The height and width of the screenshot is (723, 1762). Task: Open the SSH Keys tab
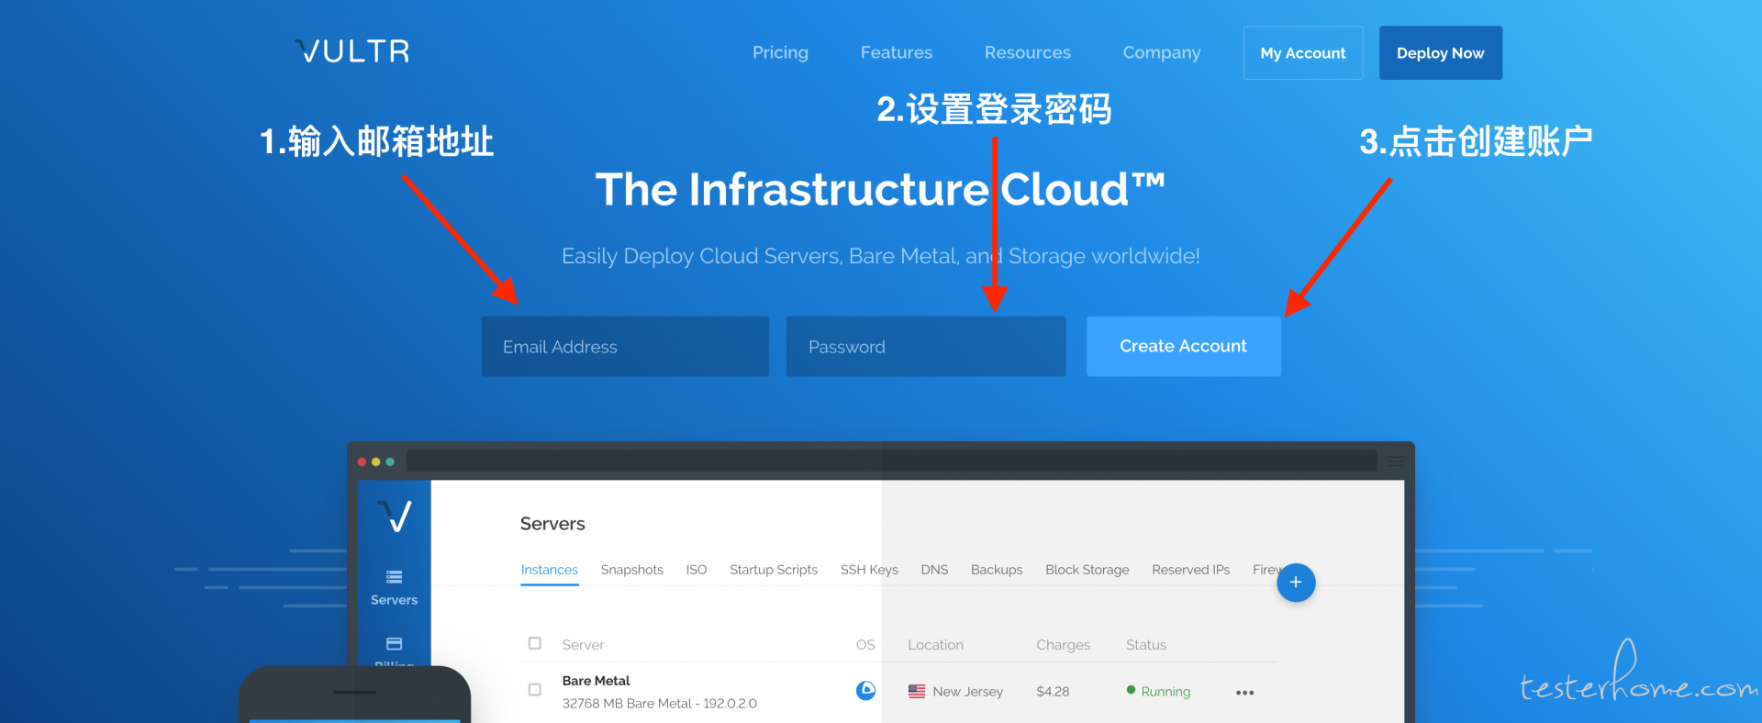click(x=869, y=570)
